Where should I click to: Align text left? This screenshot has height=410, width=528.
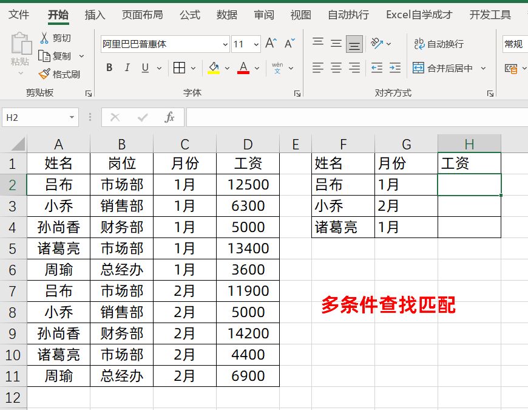point(318,67)
